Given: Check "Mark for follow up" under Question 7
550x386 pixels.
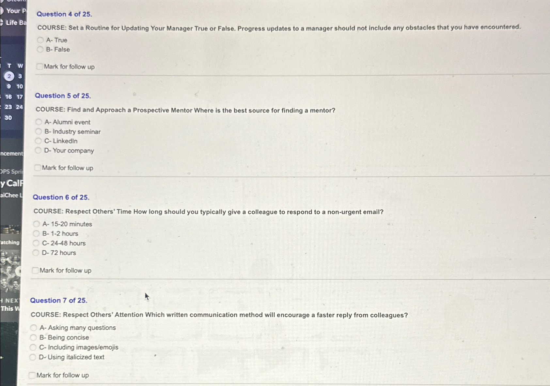Looking at the screenshot, I should click(x=32, y=375).
